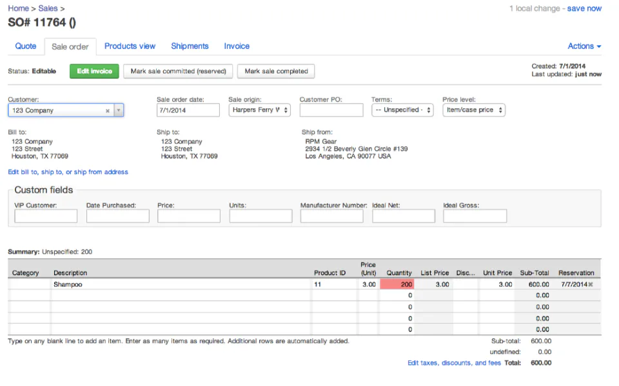Image resolution: width=619 pixels, height=386 pixels.
Task: Click the Price level stepper arrows
Action: 502,110
